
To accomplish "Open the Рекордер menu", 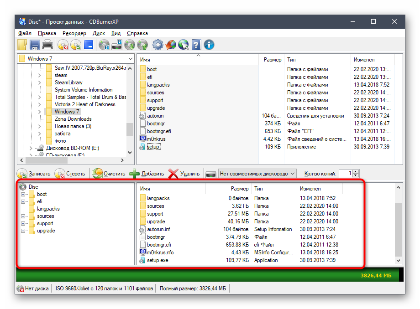I will (x=74, y=33).
